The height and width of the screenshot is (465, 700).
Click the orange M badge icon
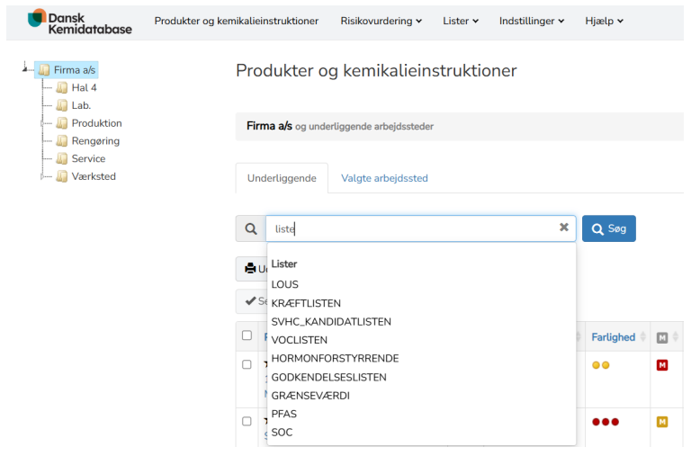click(662, 422)
